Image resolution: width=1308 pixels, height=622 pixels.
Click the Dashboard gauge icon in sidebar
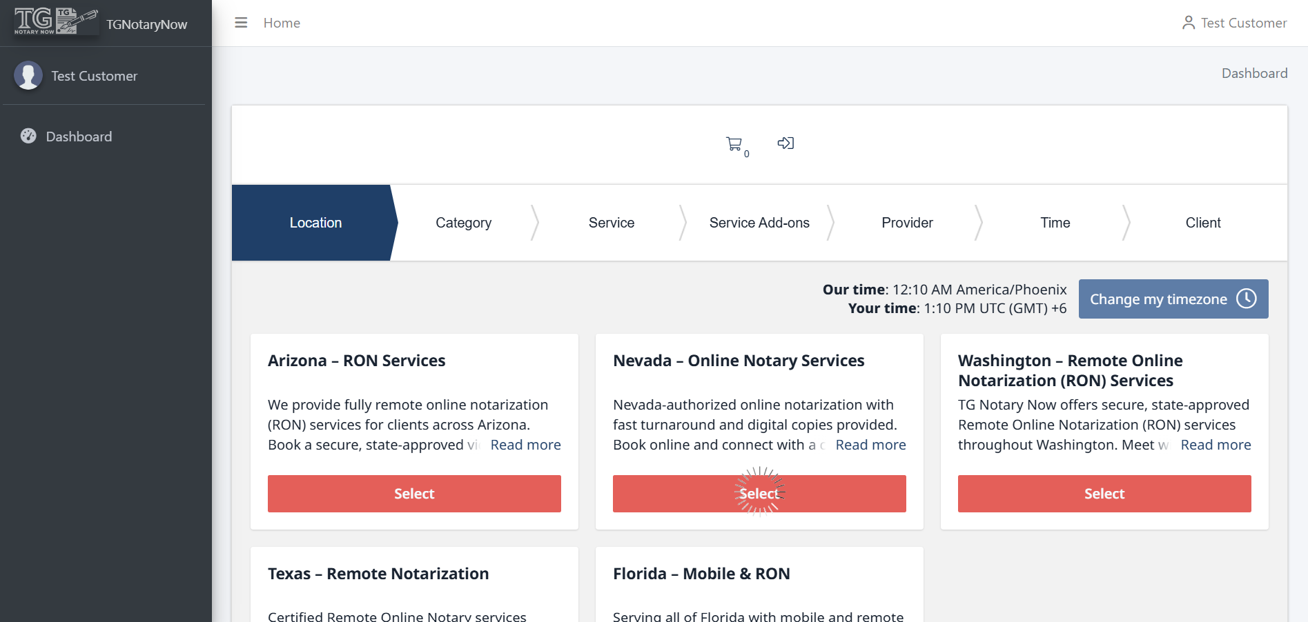[x=28, y=136]
